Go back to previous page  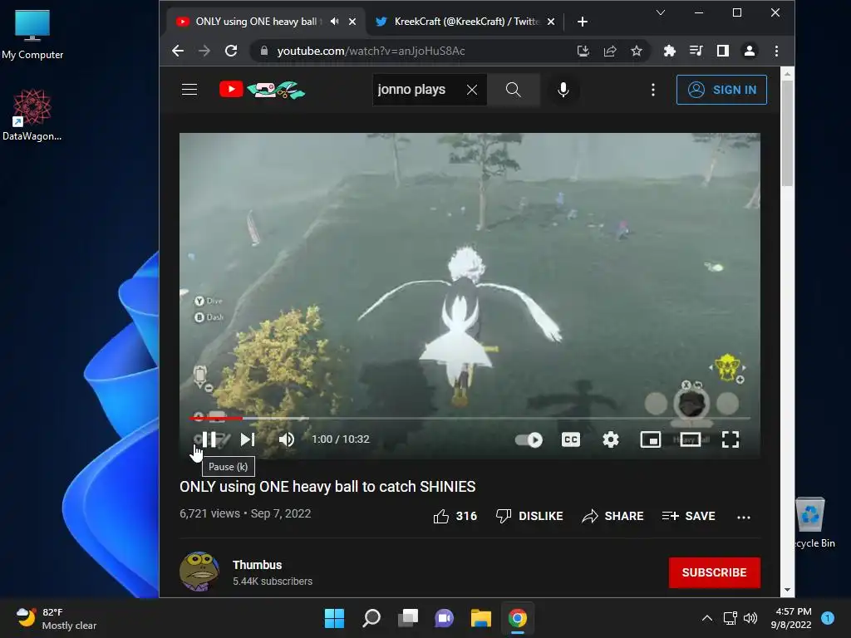click(178, 51)
